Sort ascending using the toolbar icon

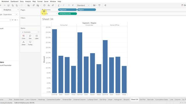click(49, 5)
